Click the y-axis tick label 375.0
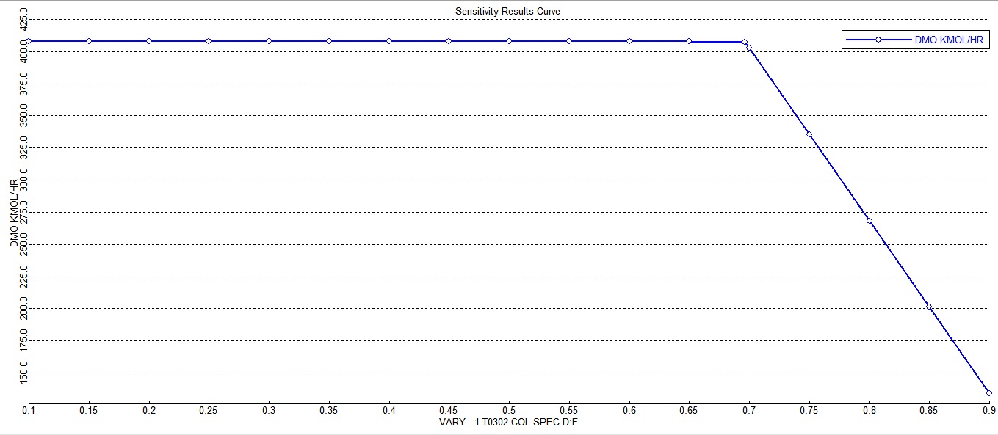Screen dimensions: 998x435 point(24,84)
